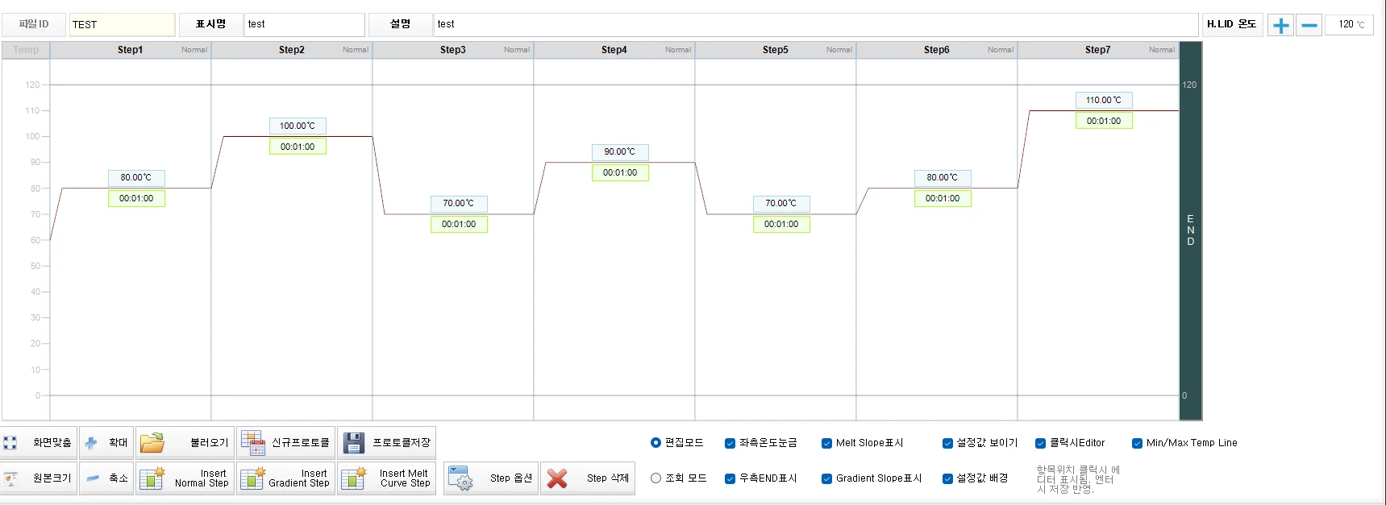
Task: Click Step7 hold time 00:01:00
Action: [x=1104, y=121]
